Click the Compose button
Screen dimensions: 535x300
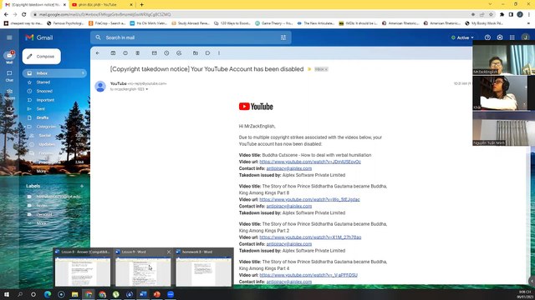click(41, 57)
